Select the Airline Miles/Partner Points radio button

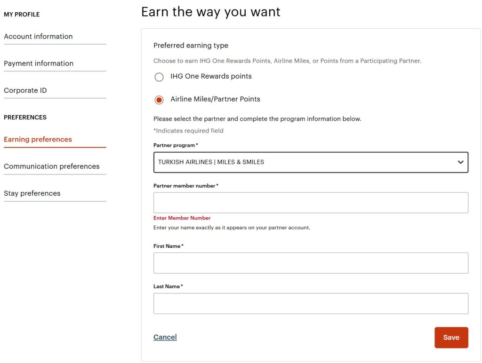point(159,100)
